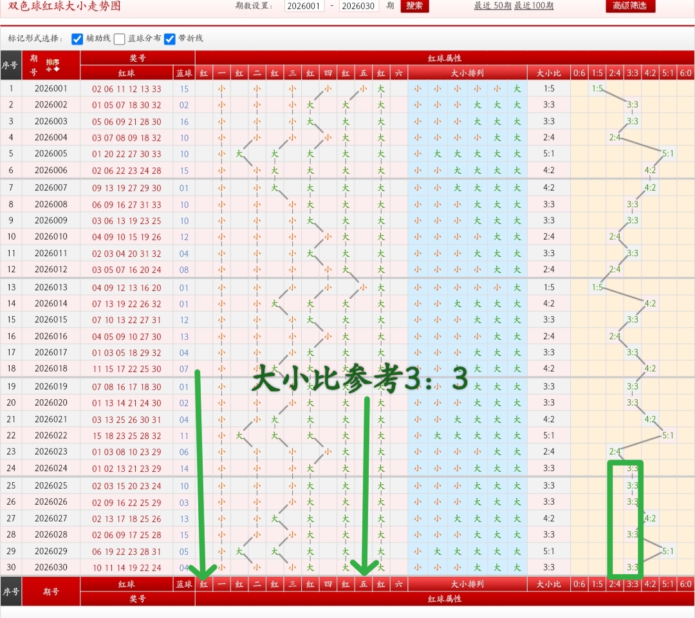
Task: Click the top 奖号 header
Action: pos(138,58)
